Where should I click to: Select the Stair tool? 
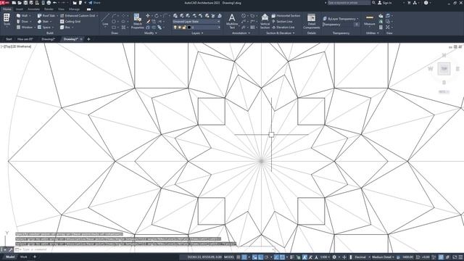pyautogui.click(x=43, y=22)
